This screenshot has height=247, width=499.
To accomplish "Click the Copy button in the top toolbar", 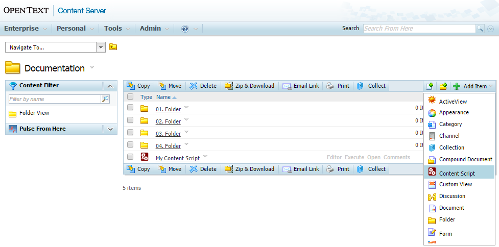I will click(x=138, y=86).
